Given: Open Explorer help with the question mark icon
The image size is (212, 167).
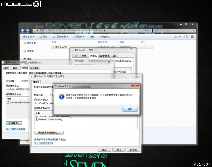Looking at the screenshot, I should [x=192, y=37].
